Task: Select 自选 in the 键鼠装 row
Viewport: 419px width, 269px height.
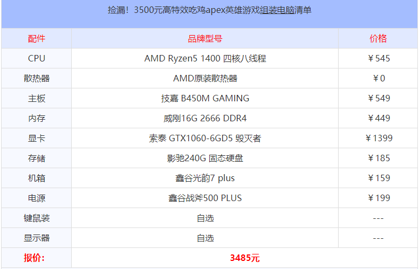Action: 205,218
